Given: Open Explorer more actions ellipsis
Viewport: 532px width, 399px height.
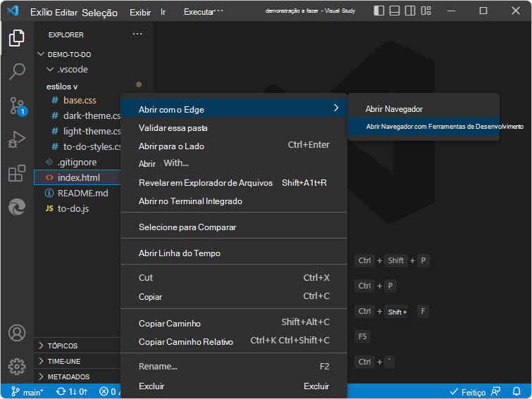Looking at the screenshot, I should click(x=137, y=34).
